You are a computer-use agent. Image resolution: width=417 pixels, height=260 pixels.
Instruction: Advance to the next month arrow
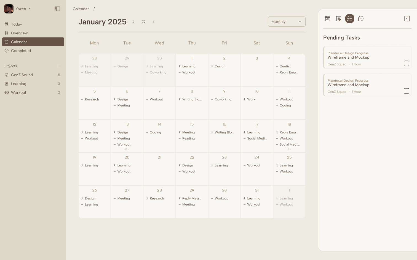[x=154, y=22]
